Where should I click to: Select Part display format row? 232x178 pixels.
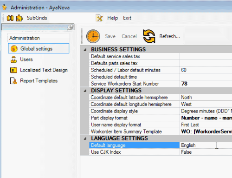point(134,118)
